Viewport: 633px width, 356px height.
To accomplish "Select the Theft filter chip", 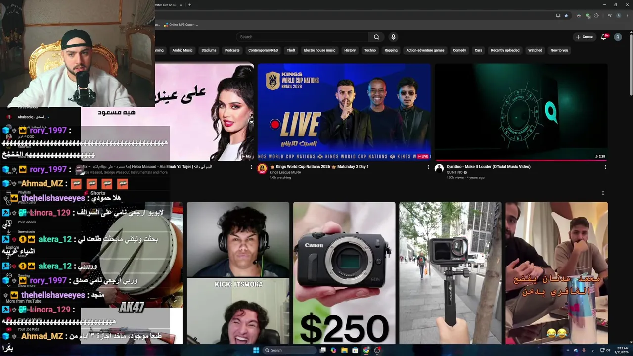I will tap(291, 50).
